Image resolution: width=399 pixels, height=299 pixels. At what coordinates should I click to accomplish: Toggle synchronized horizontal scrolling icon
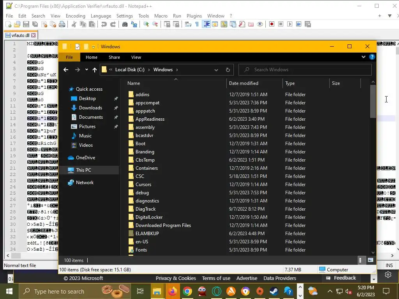pyautogui.click(x=176, y=24)
